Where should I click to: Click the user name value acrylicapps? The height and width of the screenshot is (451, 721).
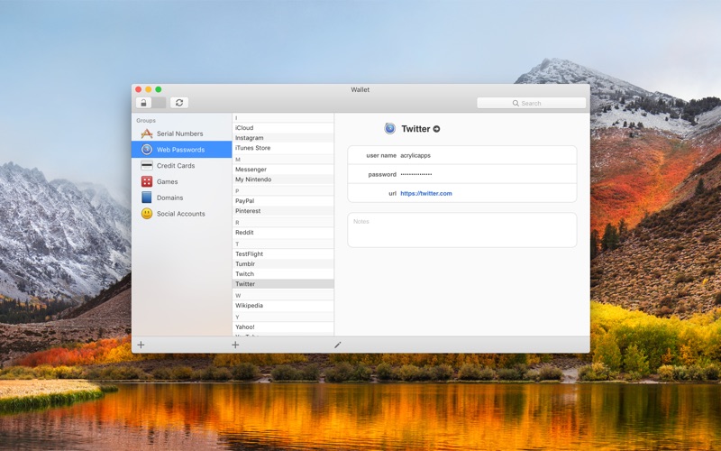tap(415, 155)
